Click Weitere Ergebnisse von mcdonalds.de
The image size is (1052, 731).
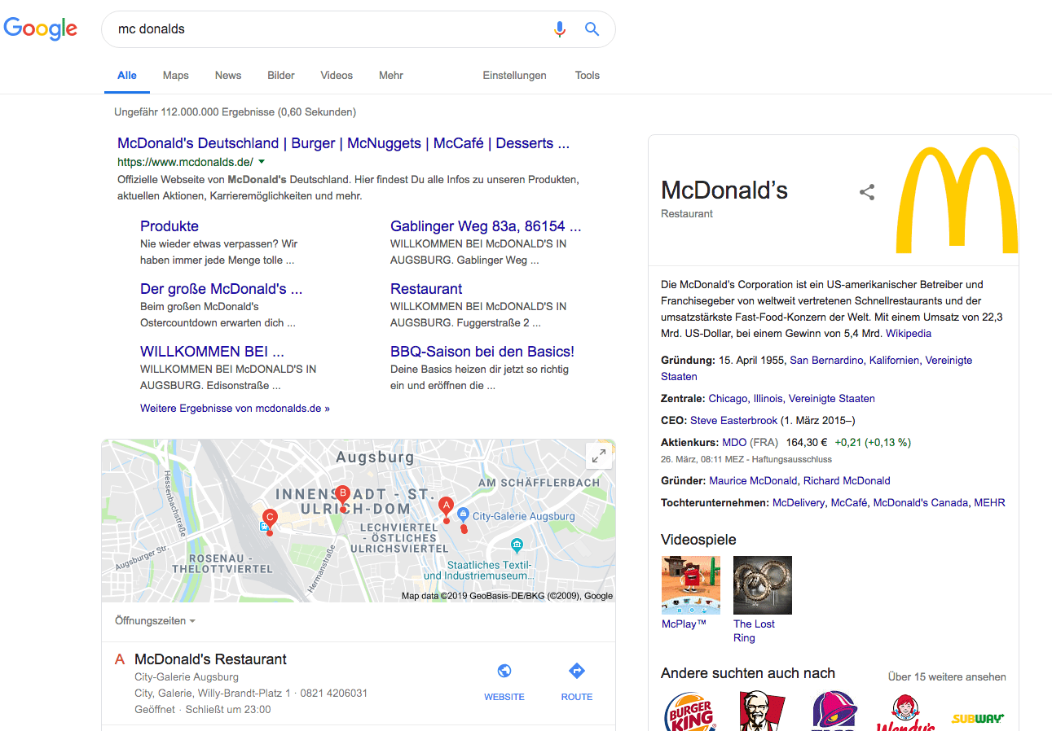click(x=235, y=409)
